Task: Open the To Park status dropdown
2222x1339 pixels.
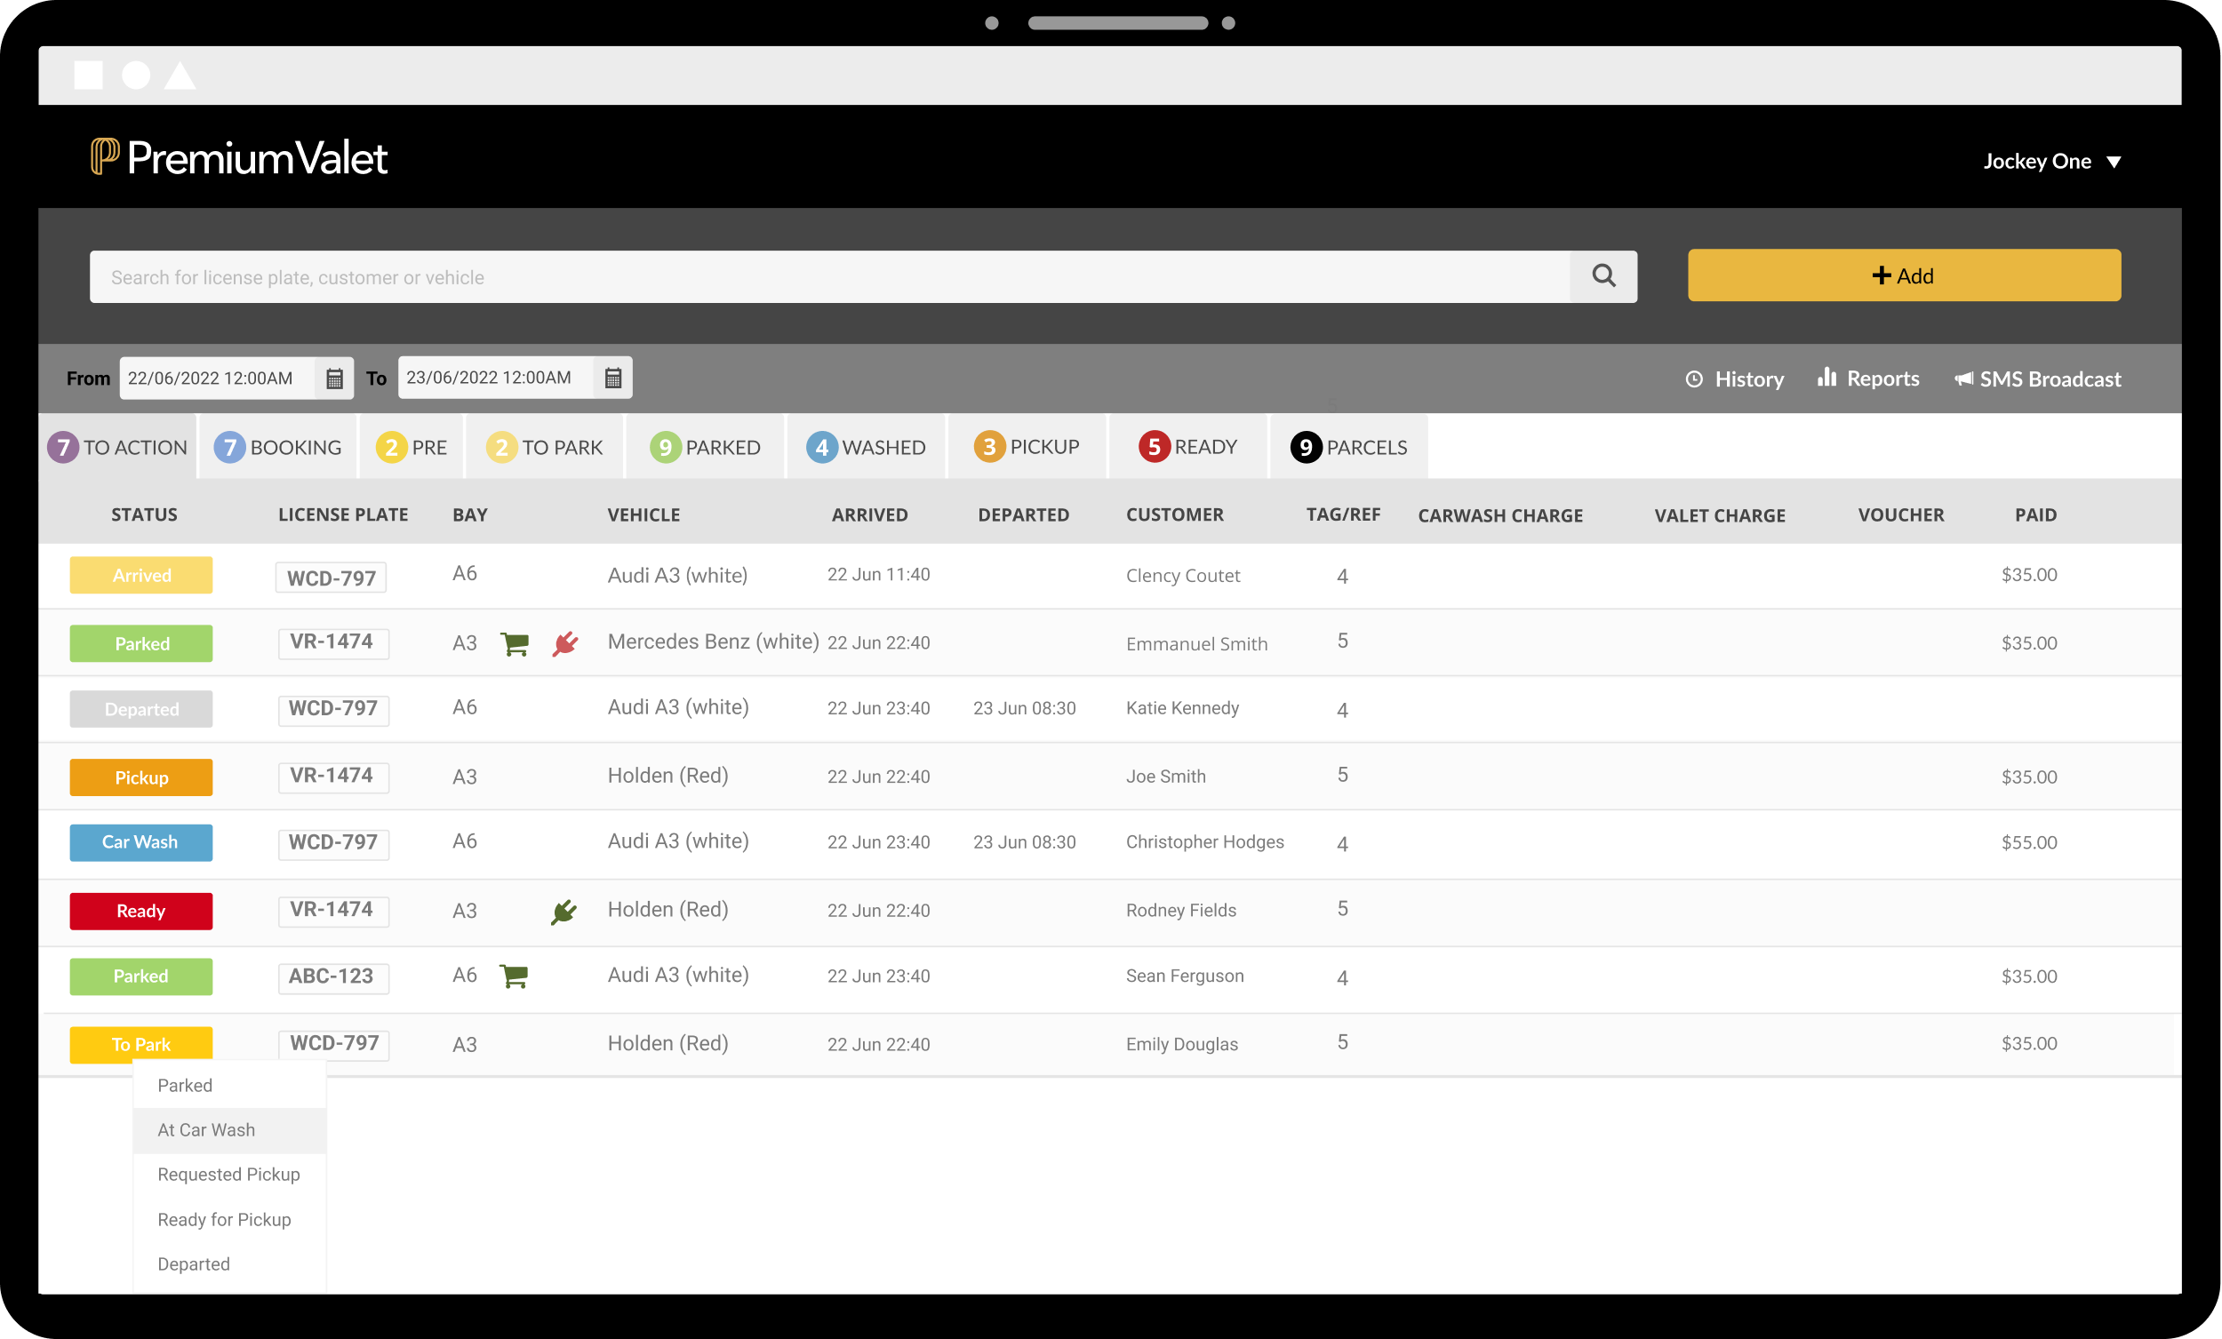Action: pyautogui.click(x=140, y=1044)
